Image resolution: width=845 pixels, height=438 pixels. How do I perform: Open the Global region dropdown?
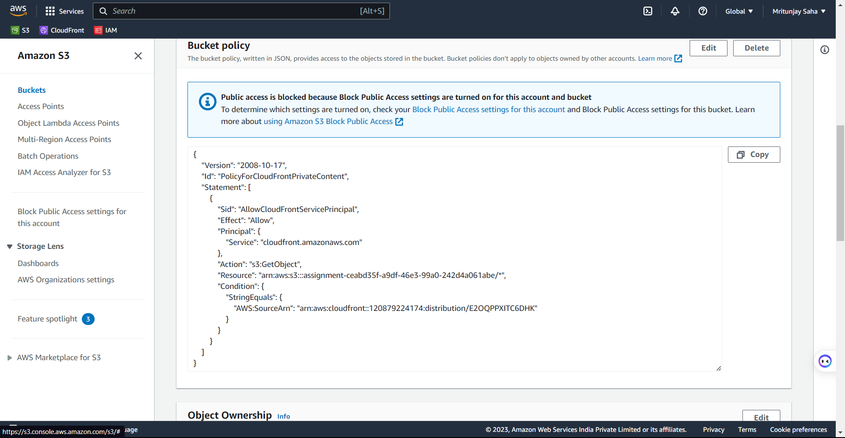[x=739, y=11]
